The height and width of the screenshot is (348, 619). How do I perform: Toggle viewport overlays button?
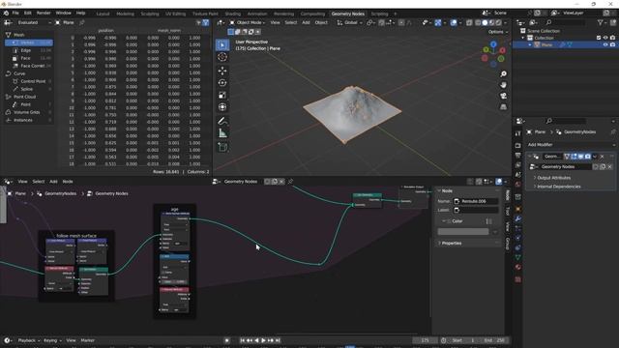[x=454, y=23]
